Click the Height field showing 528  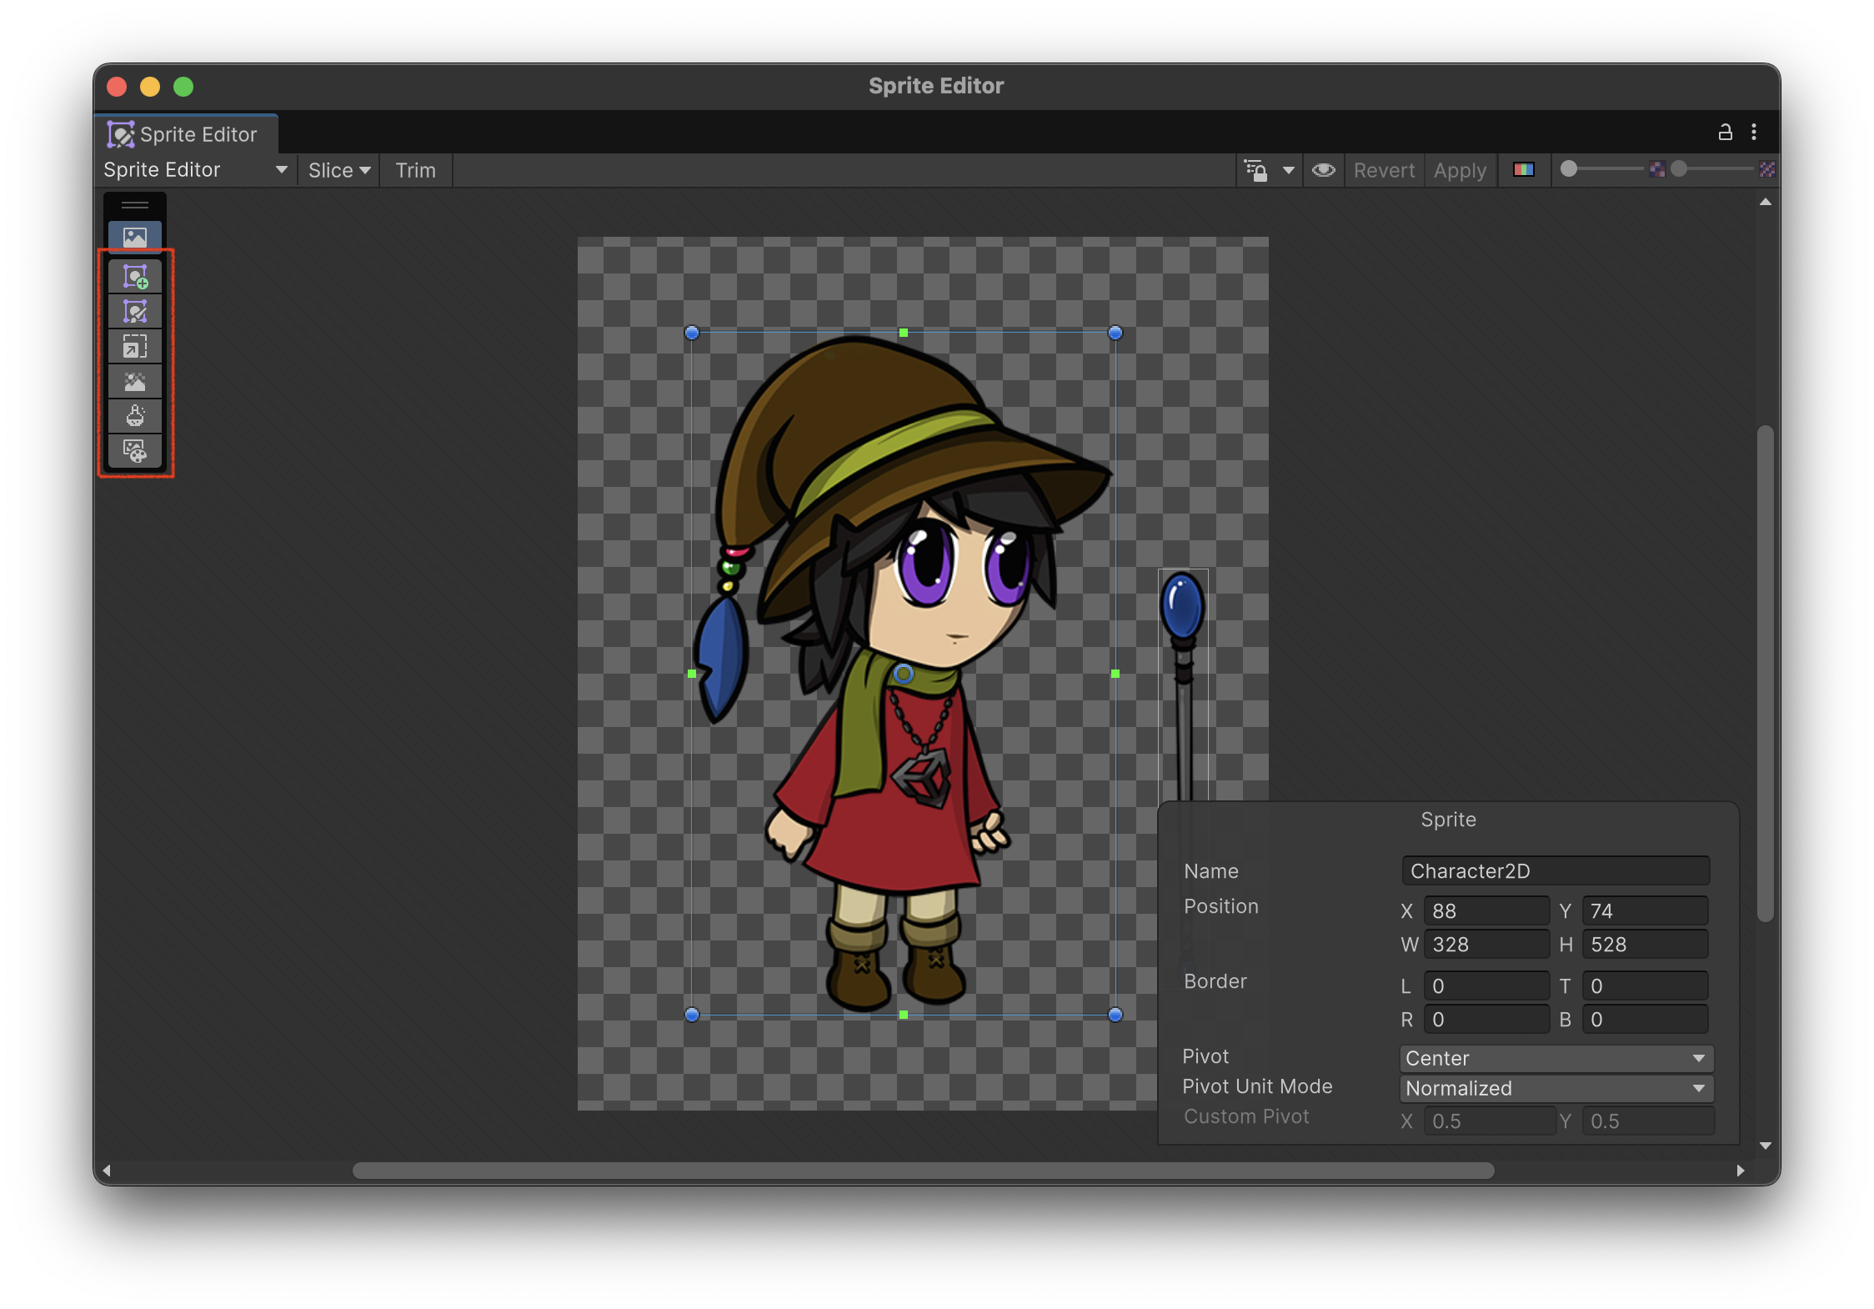click(x=1646, y=945)
